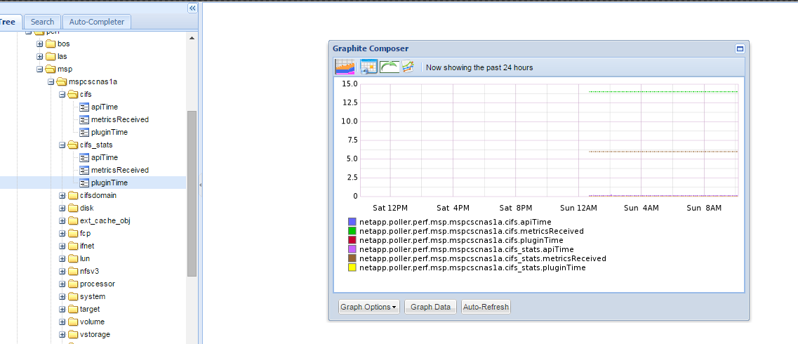Click the Graph Data button
The image size is (798, 344).
coord(430,307)
